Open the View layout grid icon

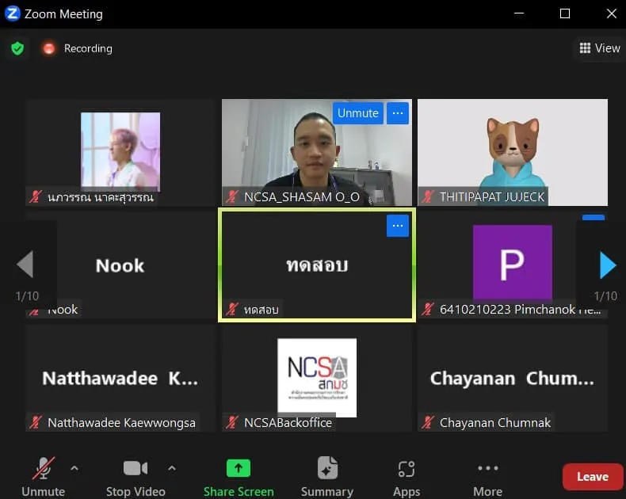pos(586,48)
